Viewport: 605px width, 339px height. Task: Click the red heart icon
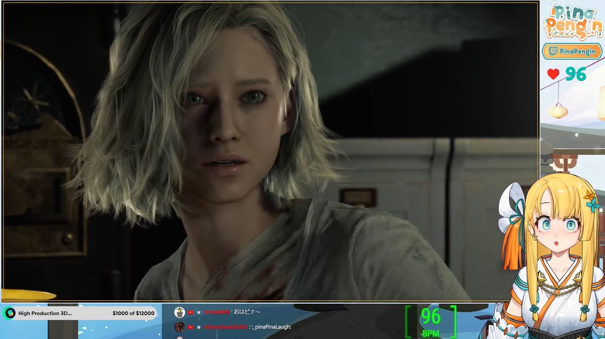coord(553,75)
